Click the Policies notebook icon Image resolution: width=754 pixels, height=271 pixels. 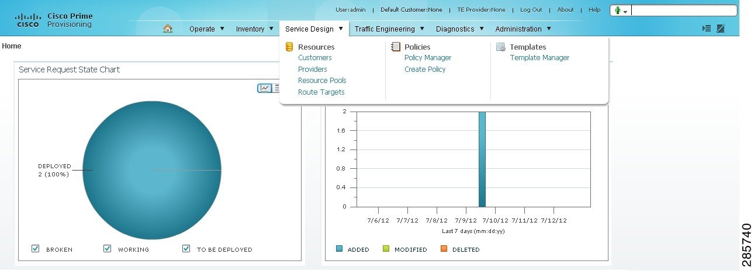396,47
